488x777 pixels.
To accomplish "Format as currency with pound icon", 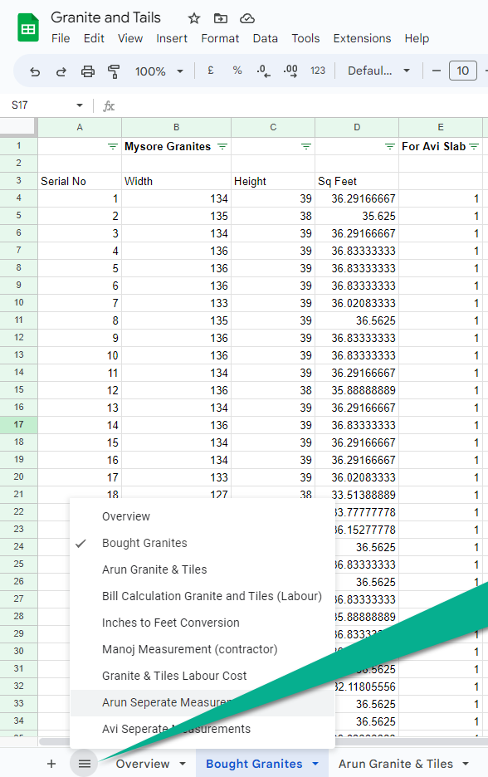I will 211,71.
